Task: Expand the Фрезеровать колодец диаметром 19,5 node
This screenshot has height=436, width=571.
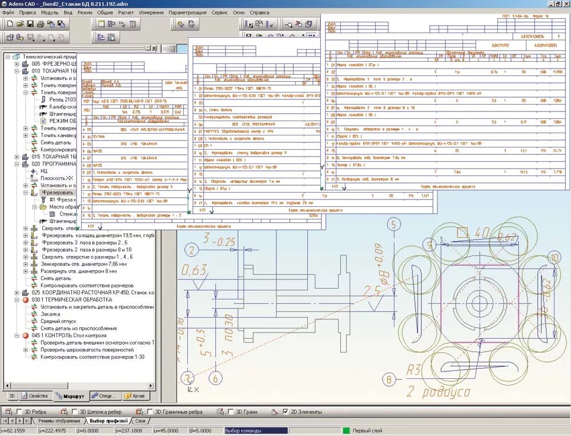Action: pyautogui.click(x=26, y=235)
